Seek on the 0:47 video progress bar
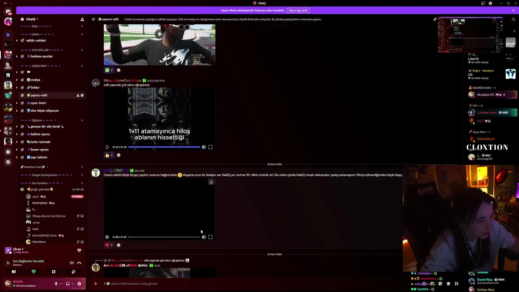 pos(164,237)
